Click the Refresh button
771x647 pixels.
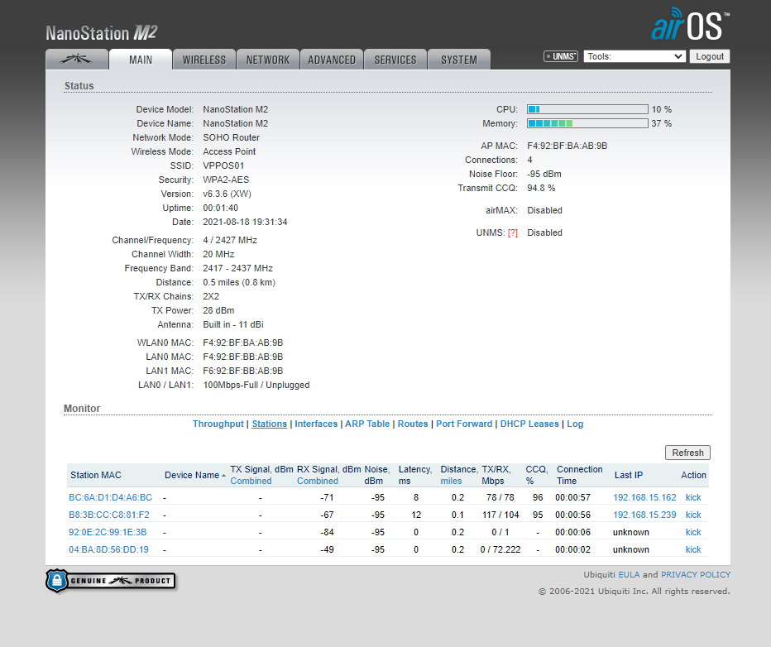[687, 453]
